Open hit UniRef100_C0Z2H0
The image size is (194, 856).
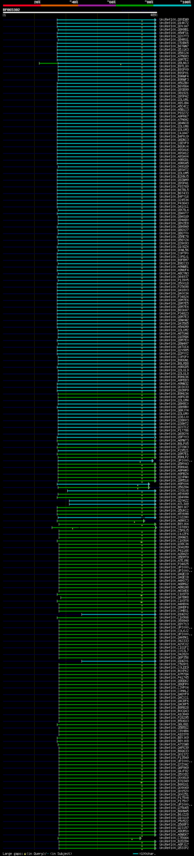(x=174, y=517)
